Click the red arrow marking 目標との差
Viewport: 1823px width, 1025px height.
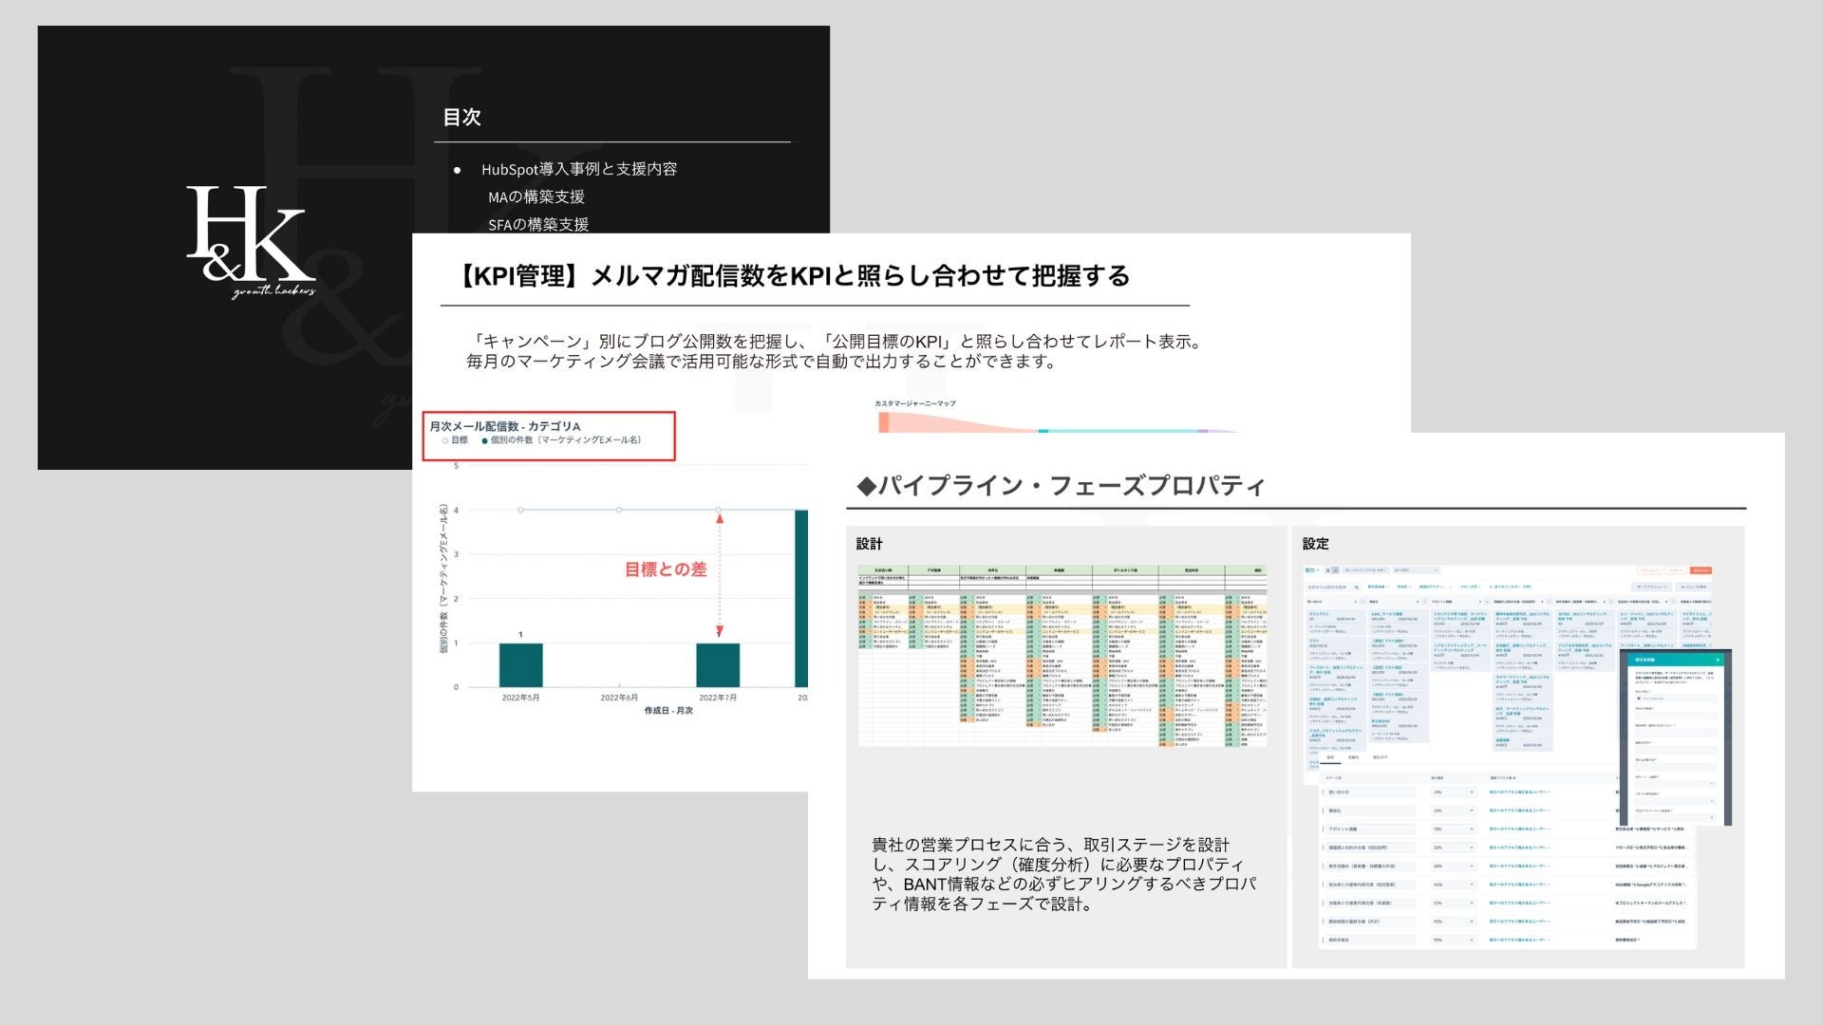(720, 574)
